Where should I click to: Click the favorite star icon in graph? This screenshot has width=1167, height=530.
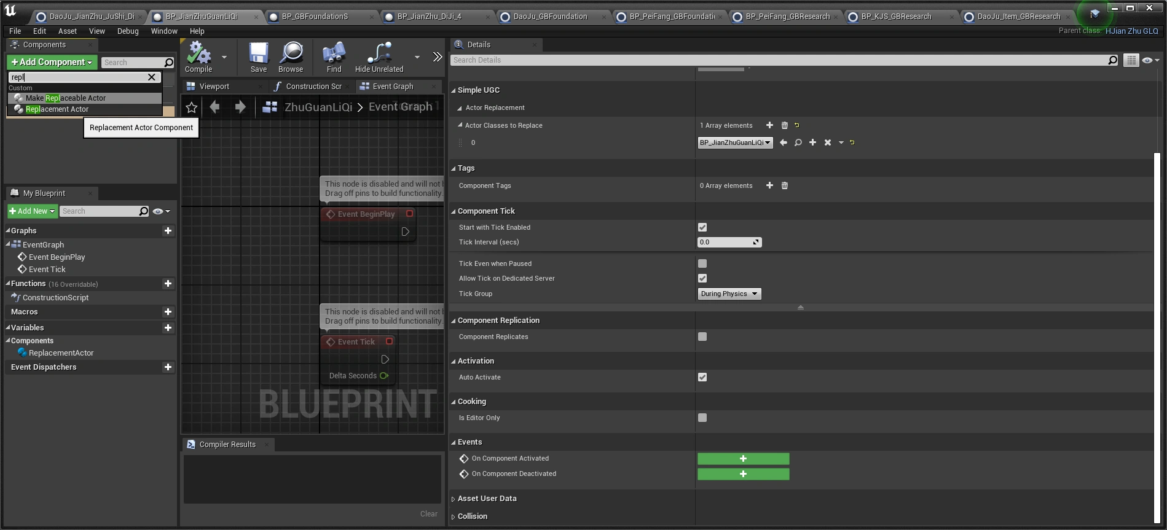pyautogui.click(x=192, y=107)
